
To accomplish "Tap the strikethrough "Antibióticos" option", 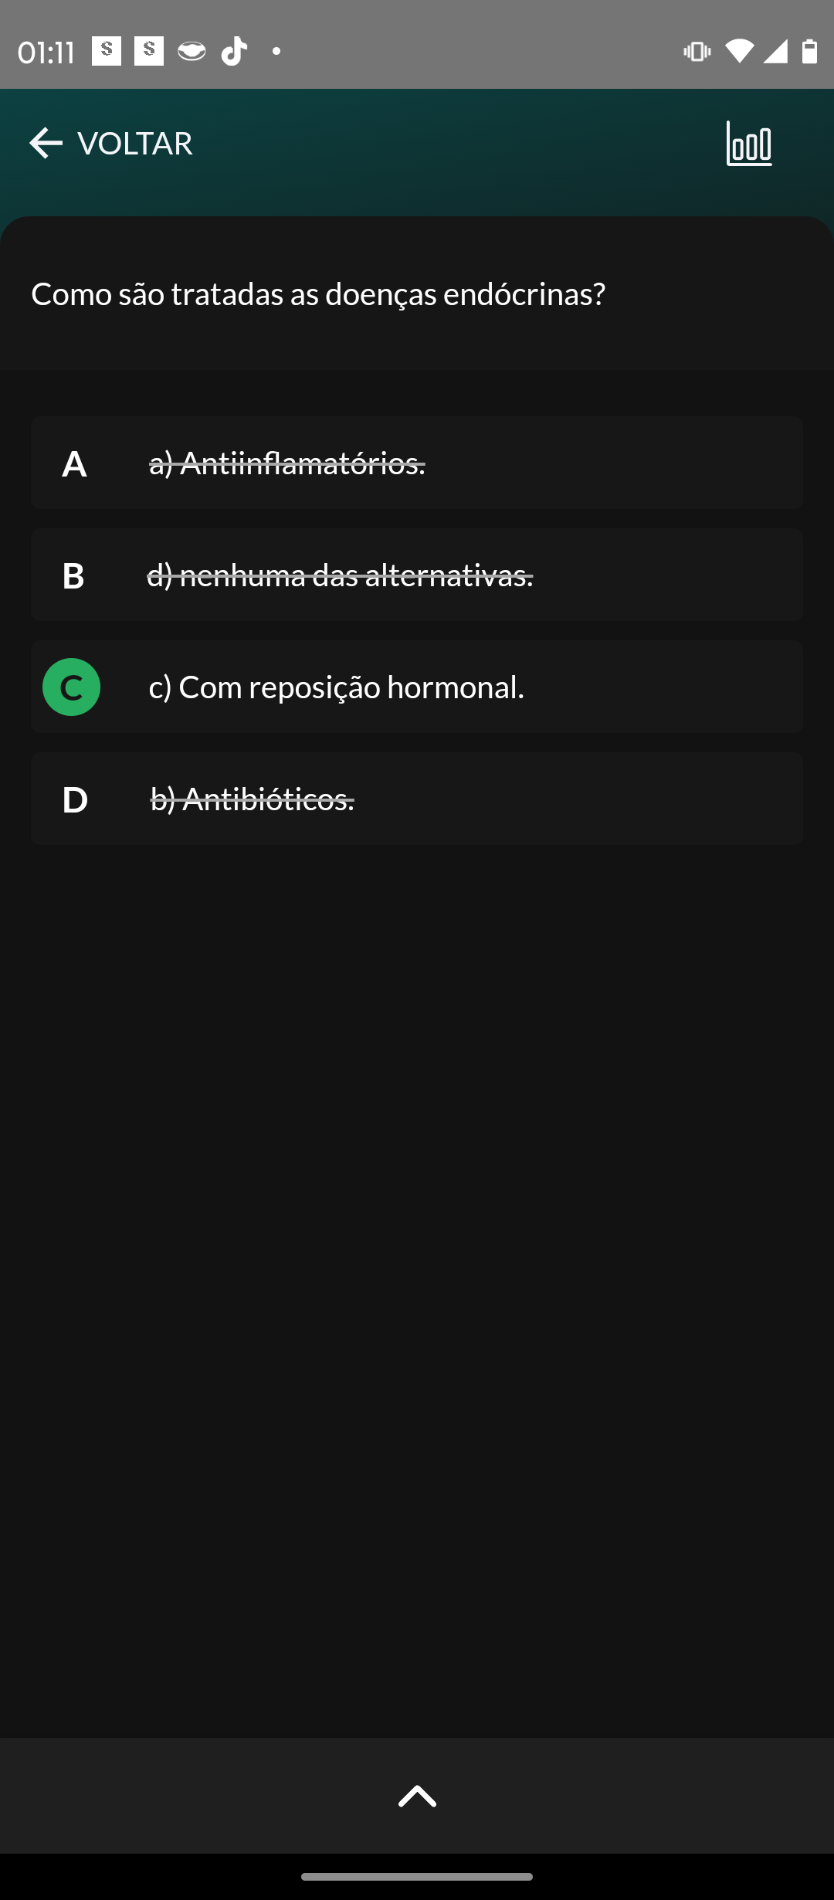I will coord(252,799).
